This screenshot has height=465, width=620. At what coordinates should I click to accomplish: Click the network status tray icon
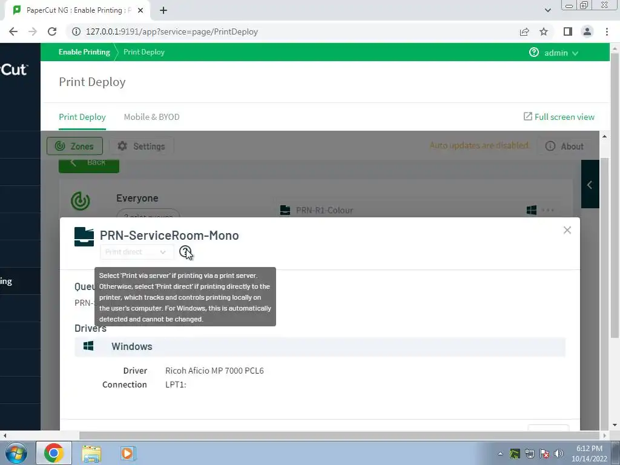pos(529,453)
